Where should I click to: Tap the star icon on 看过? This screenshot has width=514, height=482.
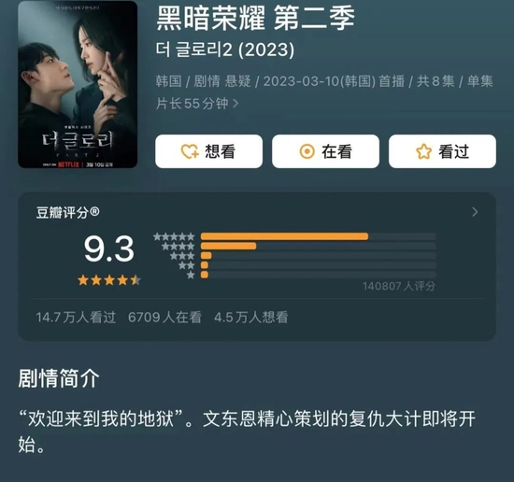pyautogui.click(x=424, y=151)
